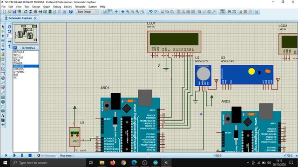This screenshot has width=298, height=167.
Task: Click the red X Remove Sheet icon
Action: 245,12
